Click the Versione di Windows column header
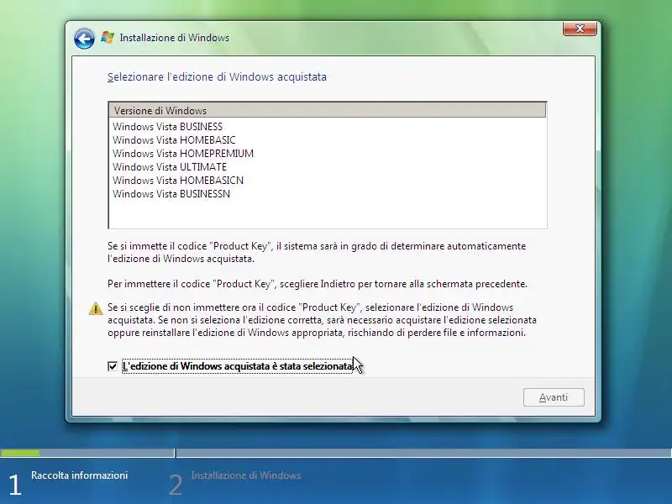The height and width of the screenshot is (504, 672). coord(328,110)
